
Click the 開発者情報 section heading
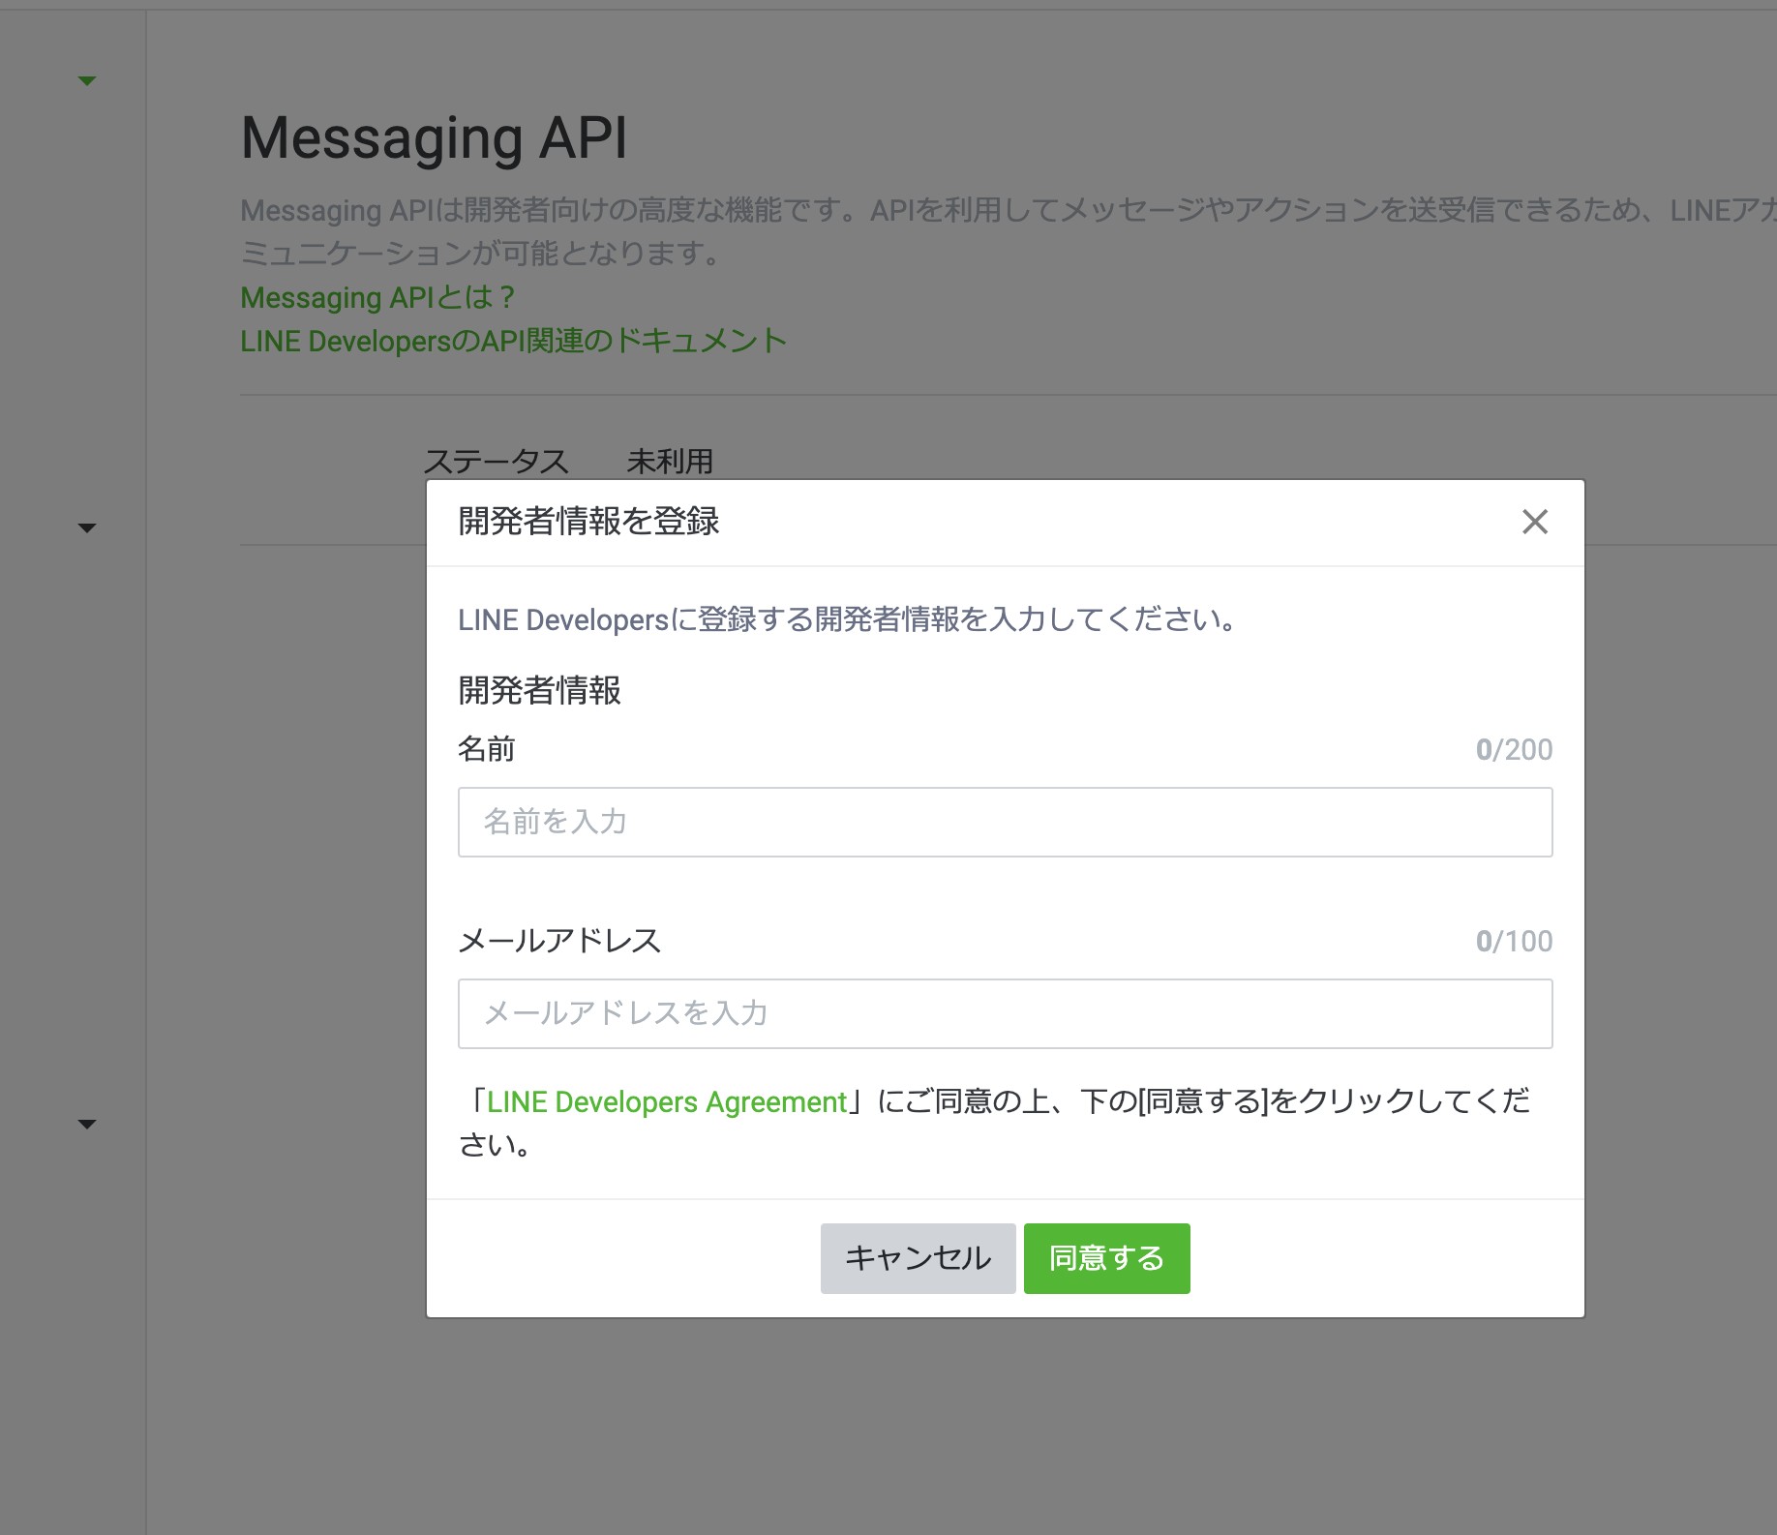[x=539, y=690]
